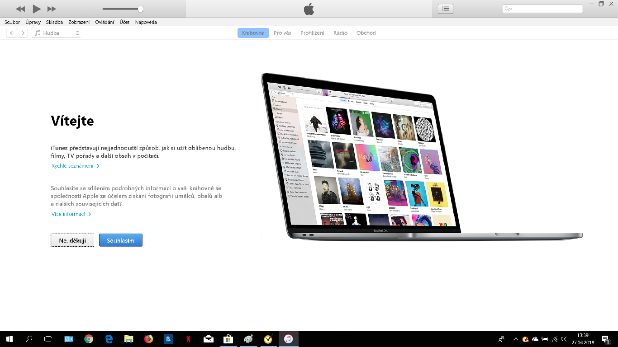Follow the Rychlé seznámení link
The image size is (618, 347).
click(75, 166)
